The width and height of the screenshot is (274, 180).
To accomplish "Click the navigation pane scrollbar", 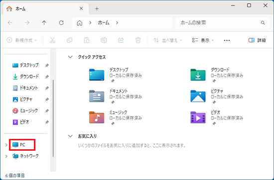I will (53, 118).
